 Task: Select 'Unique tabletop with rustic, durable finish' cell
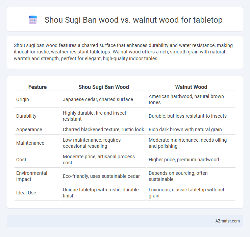tap(101, 193)
